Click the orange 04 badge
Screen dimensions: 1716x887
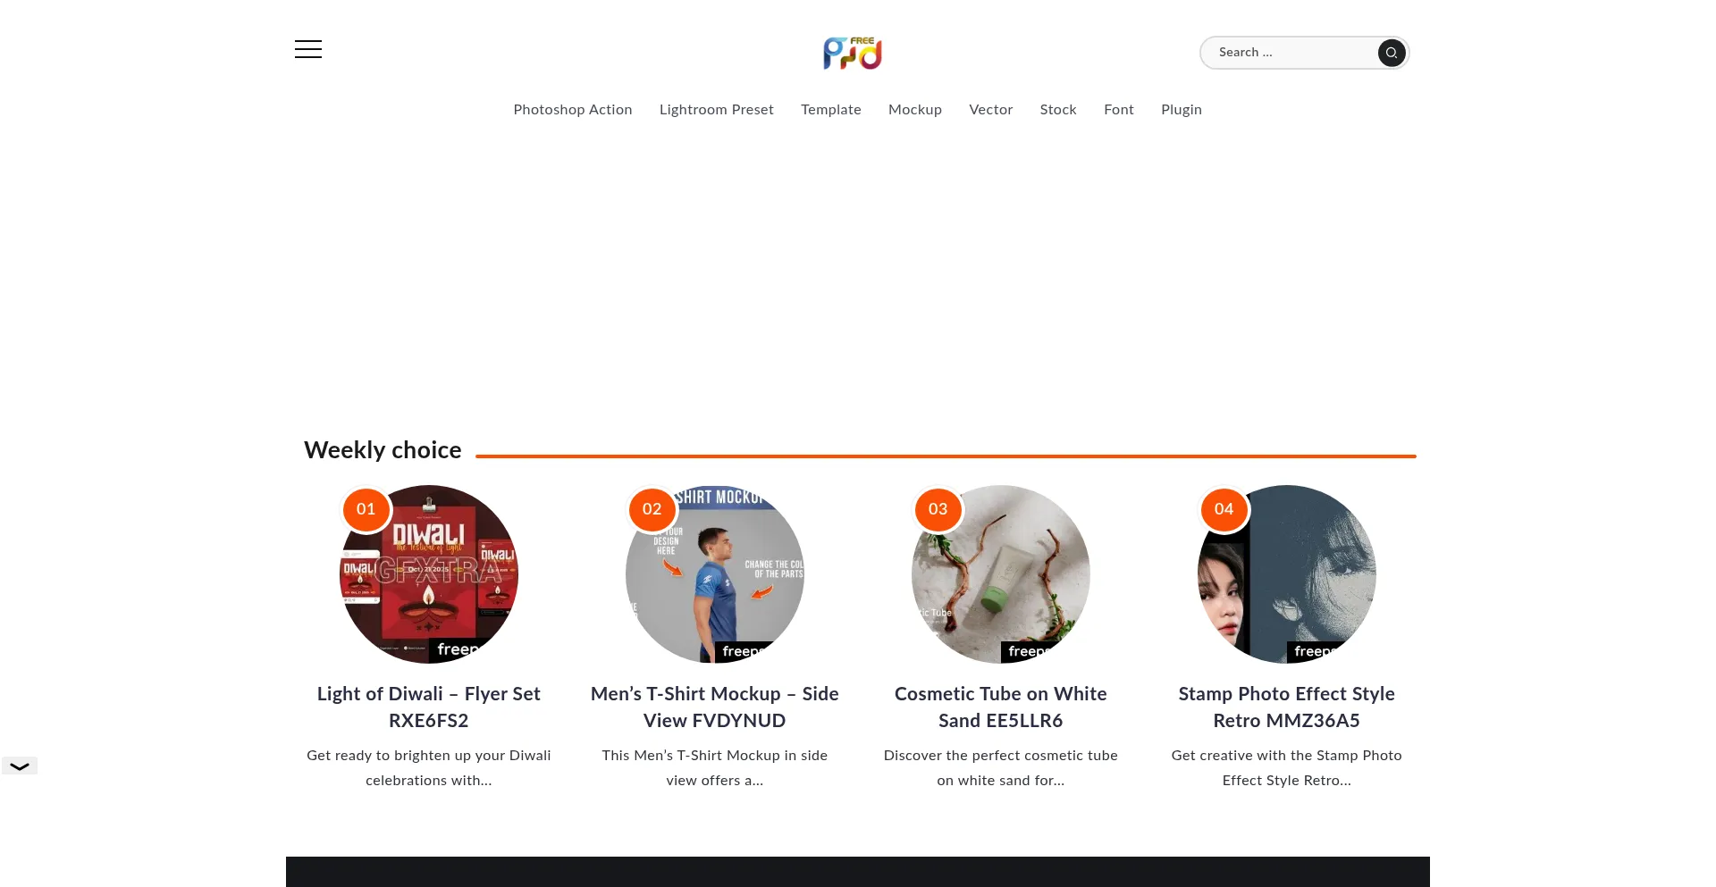tap(1224, 509)
